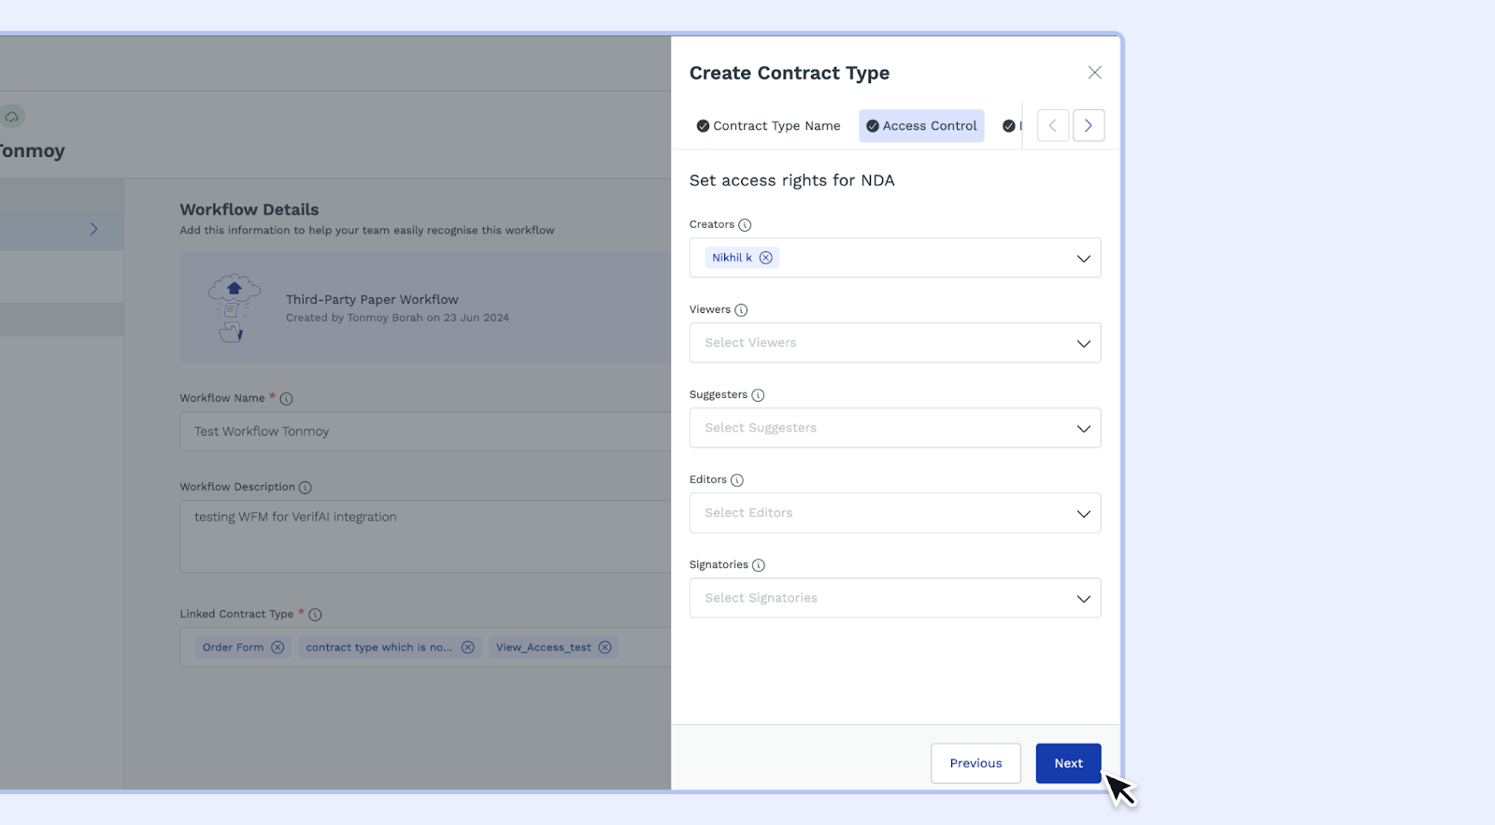Switch to the Contract Type Name step
The height and width of the screenshot is (825, 1495).
pyautogui.click(x=768, y=126)
